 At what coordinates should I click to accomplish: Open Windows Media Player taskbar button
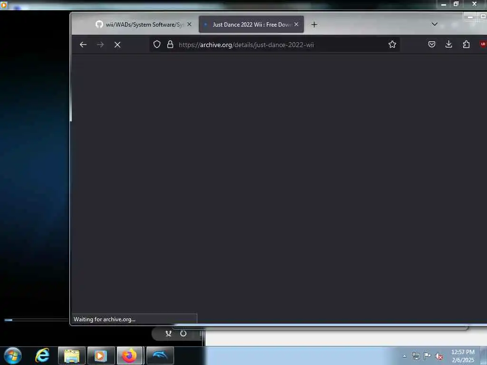(101, 355)
